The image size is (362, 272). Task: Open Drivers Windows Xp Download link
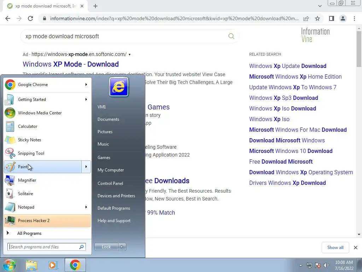[287, 183]
